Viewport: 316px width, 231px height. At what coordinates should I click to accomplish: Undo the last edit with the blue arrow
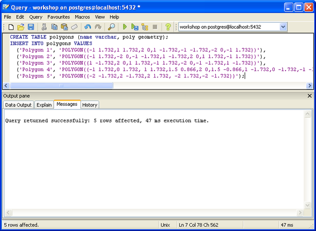pos(88,27)
